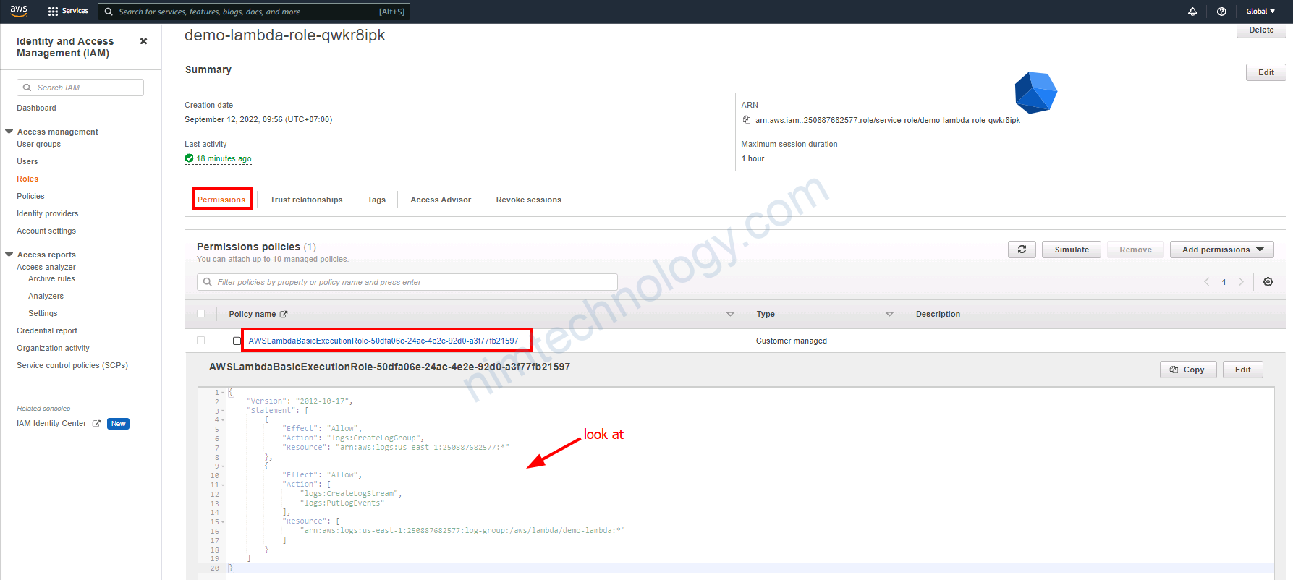Open Credential report in sidebar

pyautogui.click(x=47, y=330)
